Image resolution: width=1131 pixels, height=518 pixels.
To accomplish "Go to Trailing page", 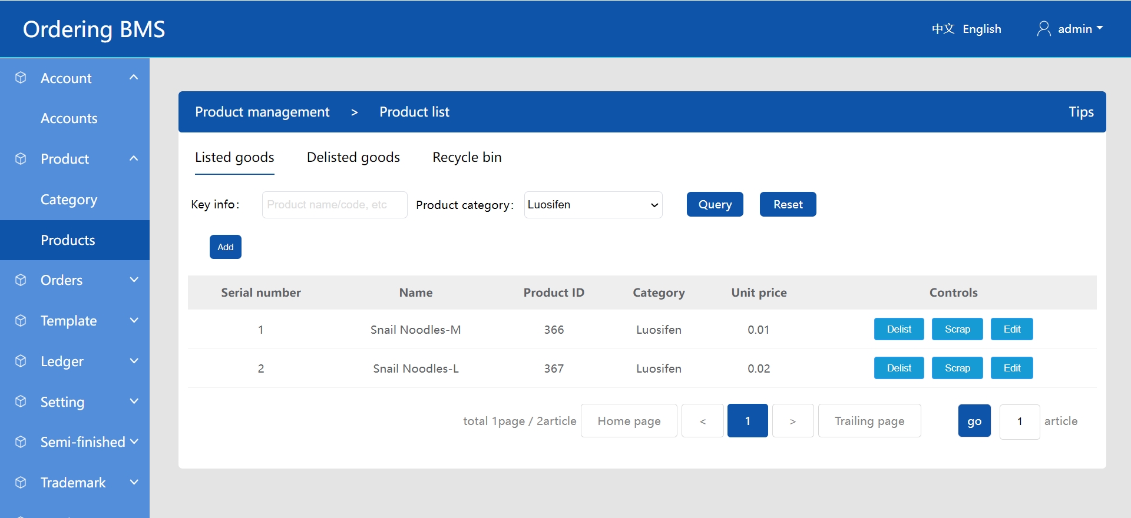I will [x=869, y=421].
